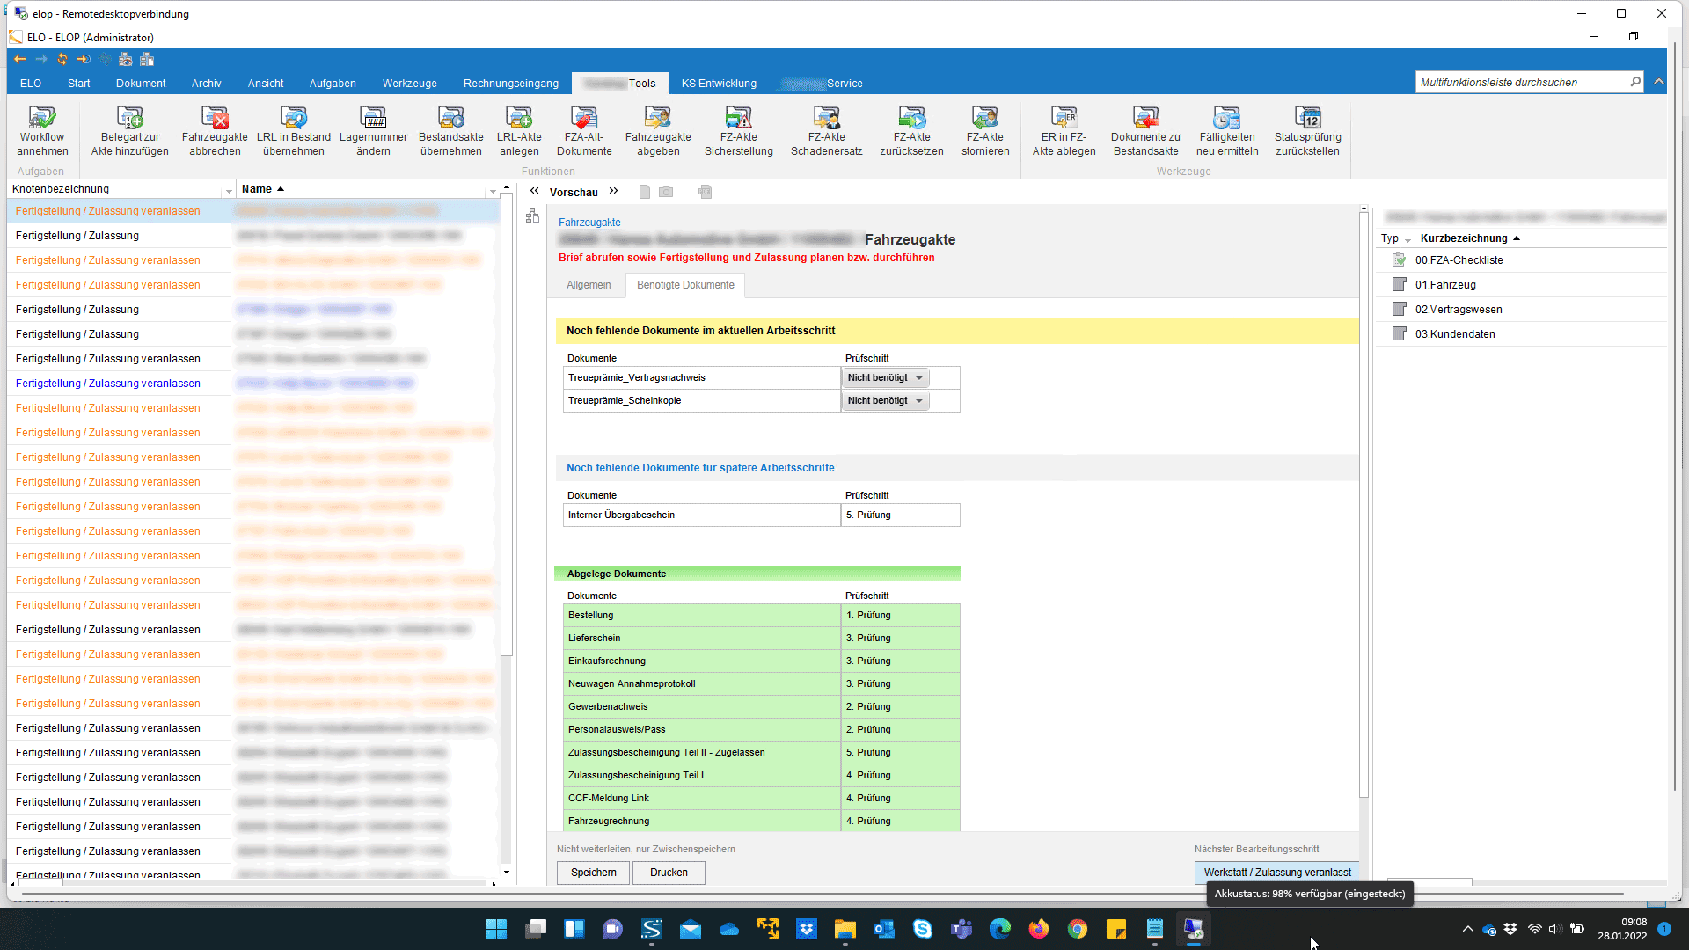
Task: Click the Fahrzeugakte breadcrumb link
Action: tap(589, 223)
